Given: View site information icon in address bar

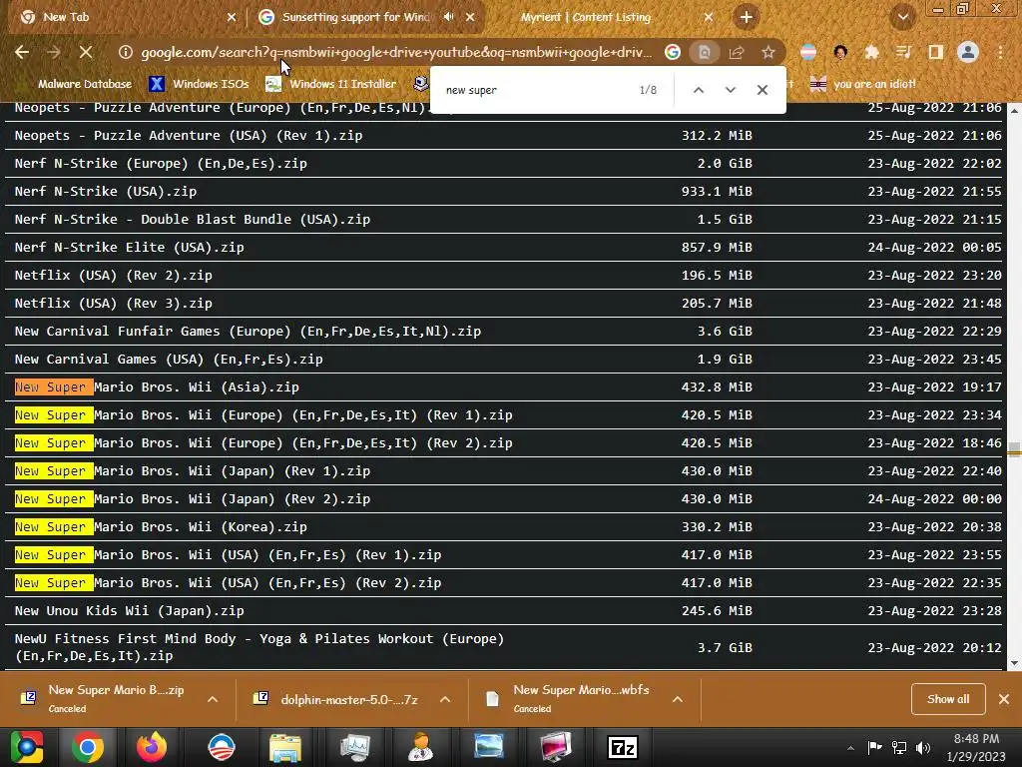Looking at the screenshot, I should 125,52.
